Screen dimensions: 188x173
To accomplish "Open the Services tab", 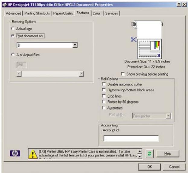I will [112, 13].
